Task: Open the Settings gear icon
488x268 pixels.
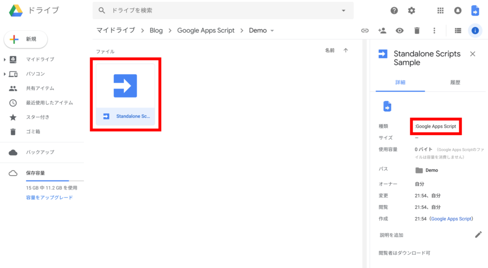Action: click(x=411, y=10)
